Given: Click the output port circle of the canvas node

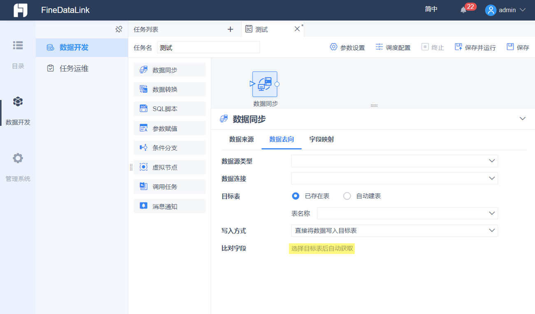Looking at the screenshot, I should [277, 84].
